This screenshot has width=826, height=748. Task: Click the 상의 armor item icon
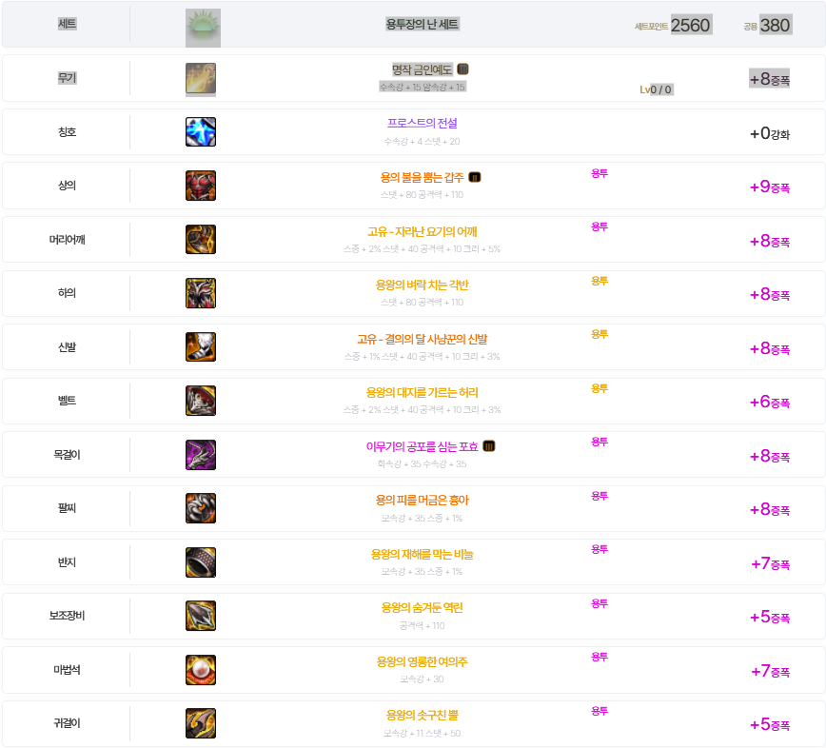(201, 186)
